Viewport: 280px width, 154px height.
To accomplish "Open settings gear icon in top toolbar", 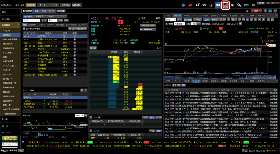I will click(239, 5).
